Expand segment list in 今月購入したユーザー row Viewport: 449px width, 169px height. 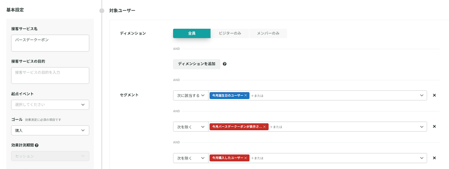point(422,158)
